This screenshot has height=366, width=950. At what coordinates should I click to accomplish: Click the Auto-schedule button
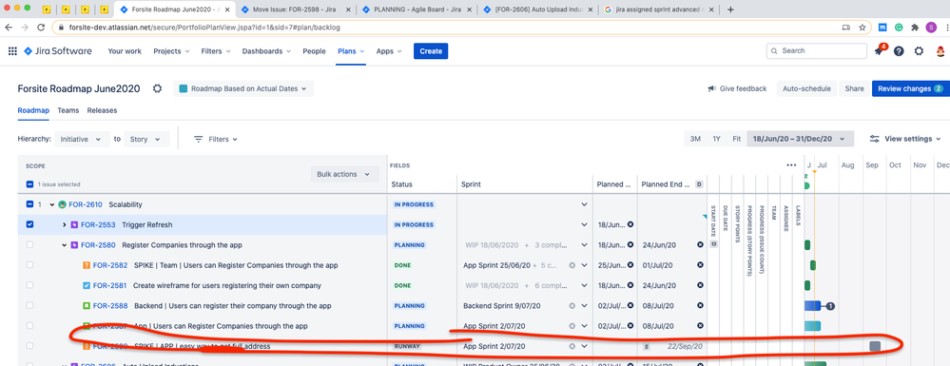tap(806, 88)
